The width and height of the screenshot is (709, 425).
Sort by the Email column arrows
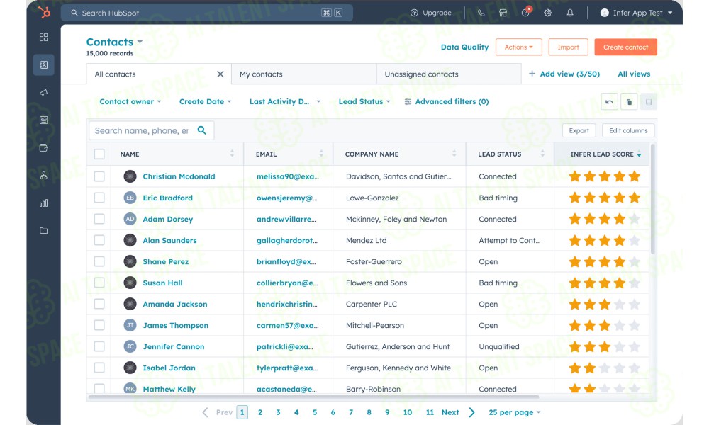point(321,154)
